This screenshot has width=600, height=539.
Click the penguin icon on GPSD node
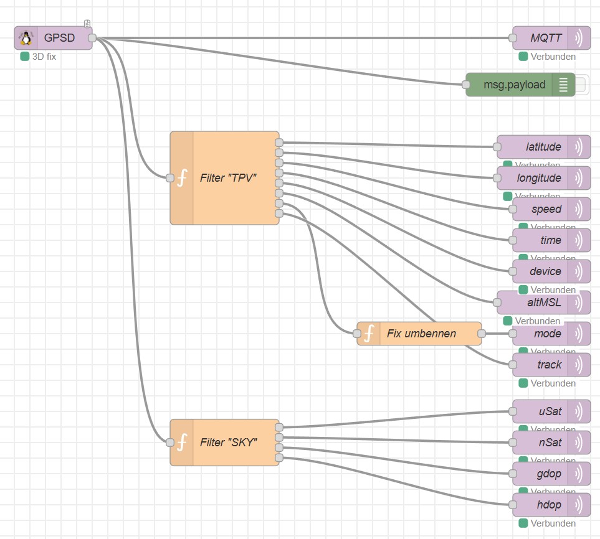tap(26, 38)
